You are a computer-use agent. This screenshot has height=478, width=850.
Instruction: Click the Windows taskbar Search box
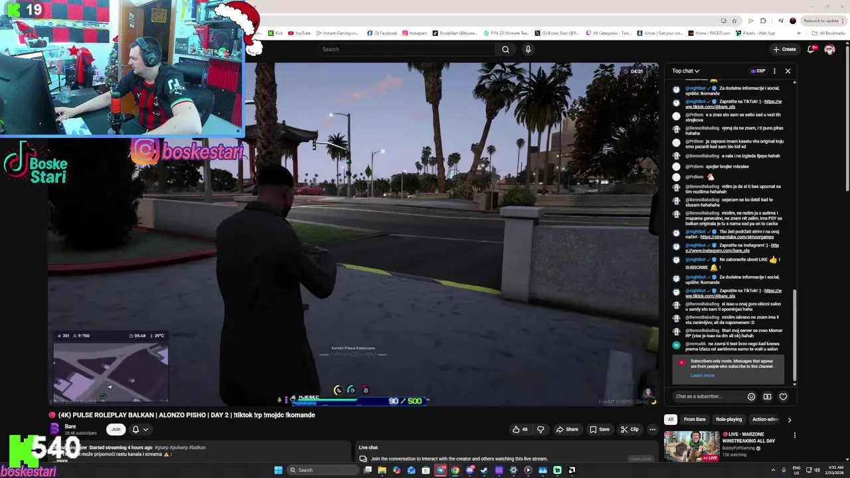pos(322,470)
